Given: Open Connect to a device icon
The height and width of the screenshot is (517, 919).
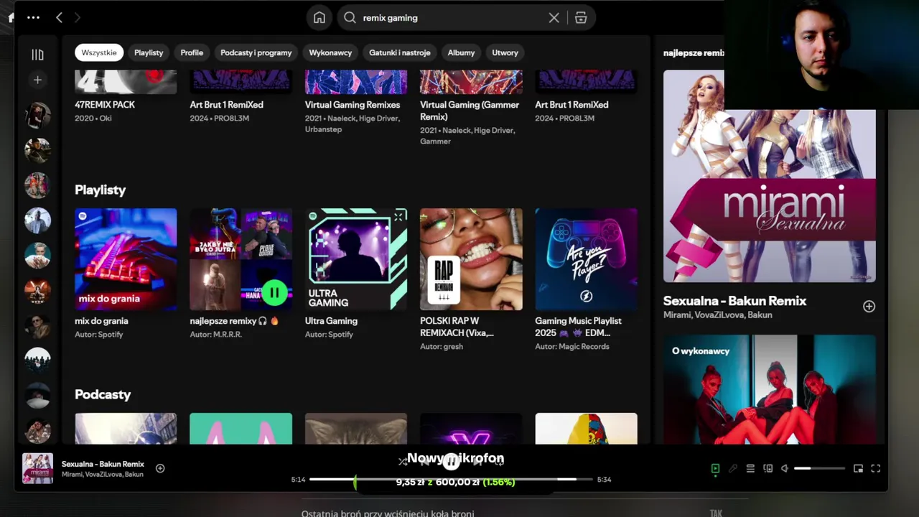Looking at the screenshot, I should pos(768,468).
